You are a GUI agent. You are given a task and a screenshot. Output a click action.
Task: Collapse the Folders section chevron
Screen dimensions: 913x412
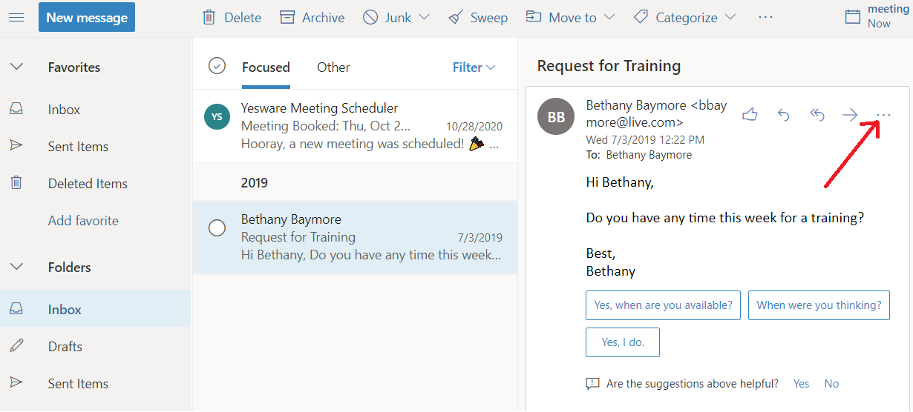(x=16, y=267)
